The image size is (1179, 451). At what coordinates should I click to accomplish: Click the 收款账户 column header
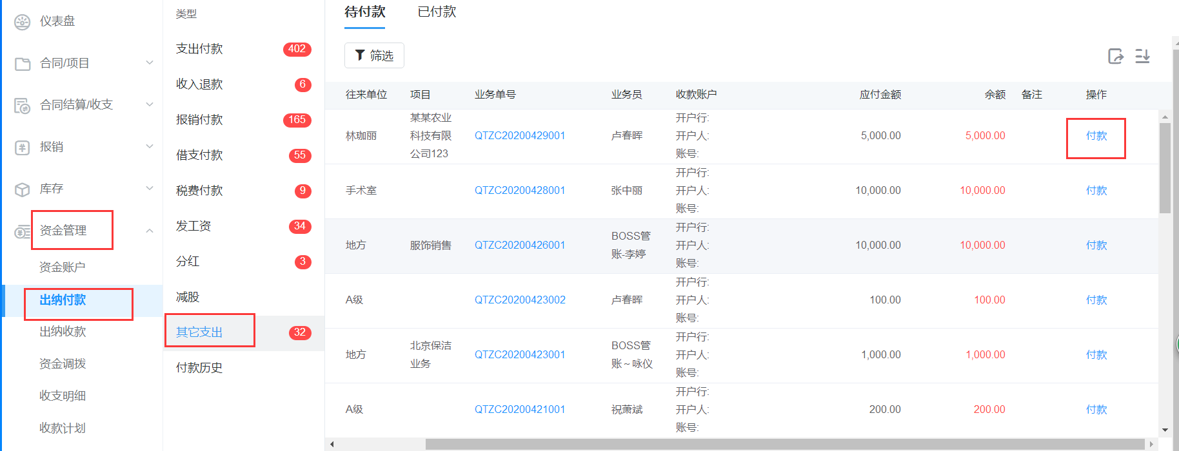coord(697,95)
